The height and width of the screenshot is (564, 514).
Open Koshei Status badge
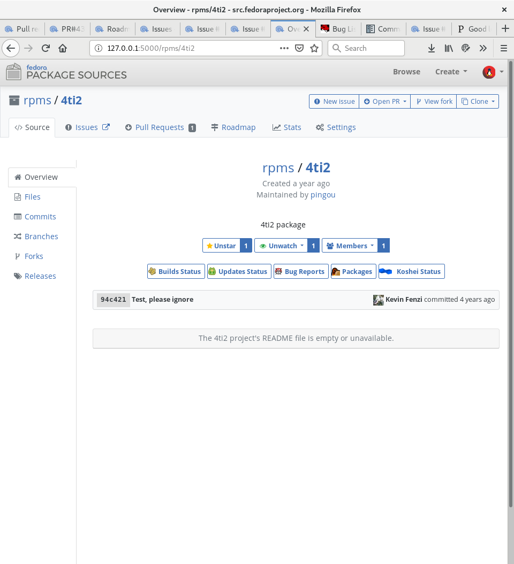411,272
